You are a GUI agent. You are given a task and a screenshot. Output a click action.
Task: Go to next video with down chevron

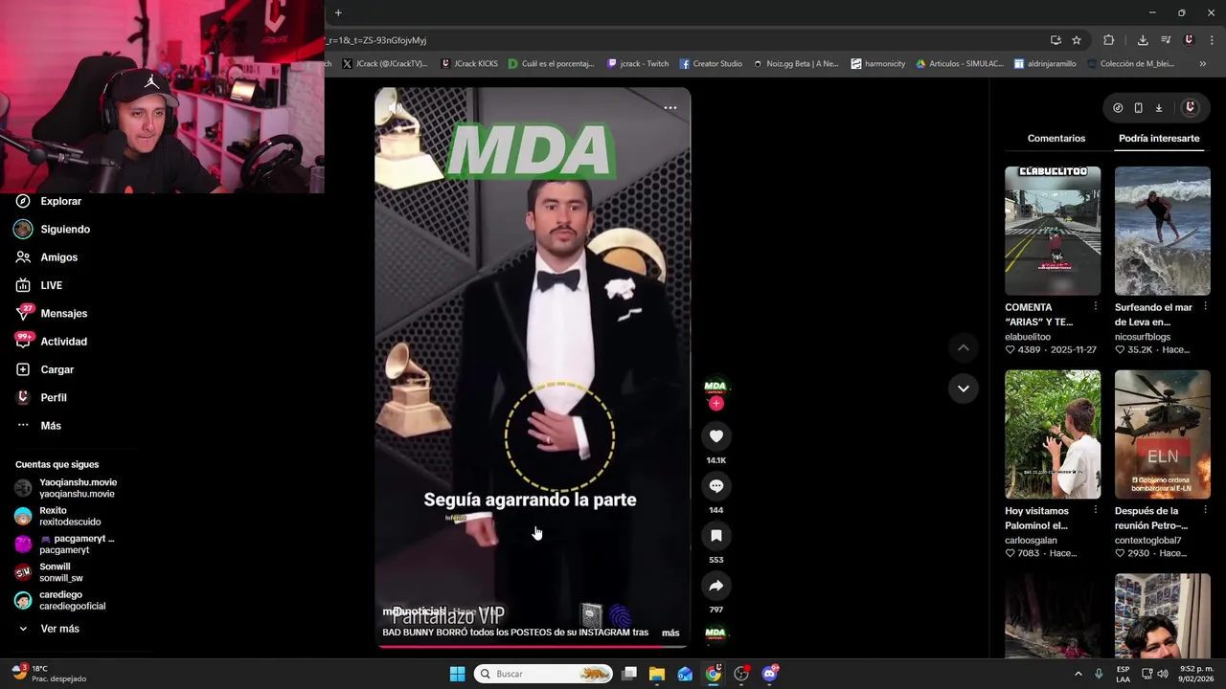coord(964,389)
